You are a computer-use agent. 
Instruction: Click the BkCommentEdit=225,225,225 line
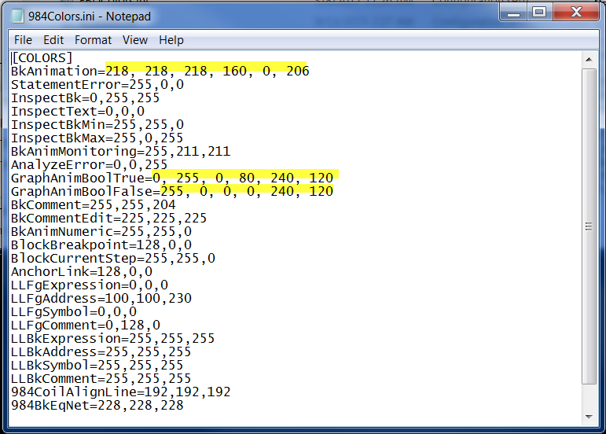point(108,218)
